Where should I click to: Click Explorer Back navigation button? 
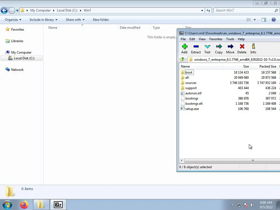click(x=4, y=11)
